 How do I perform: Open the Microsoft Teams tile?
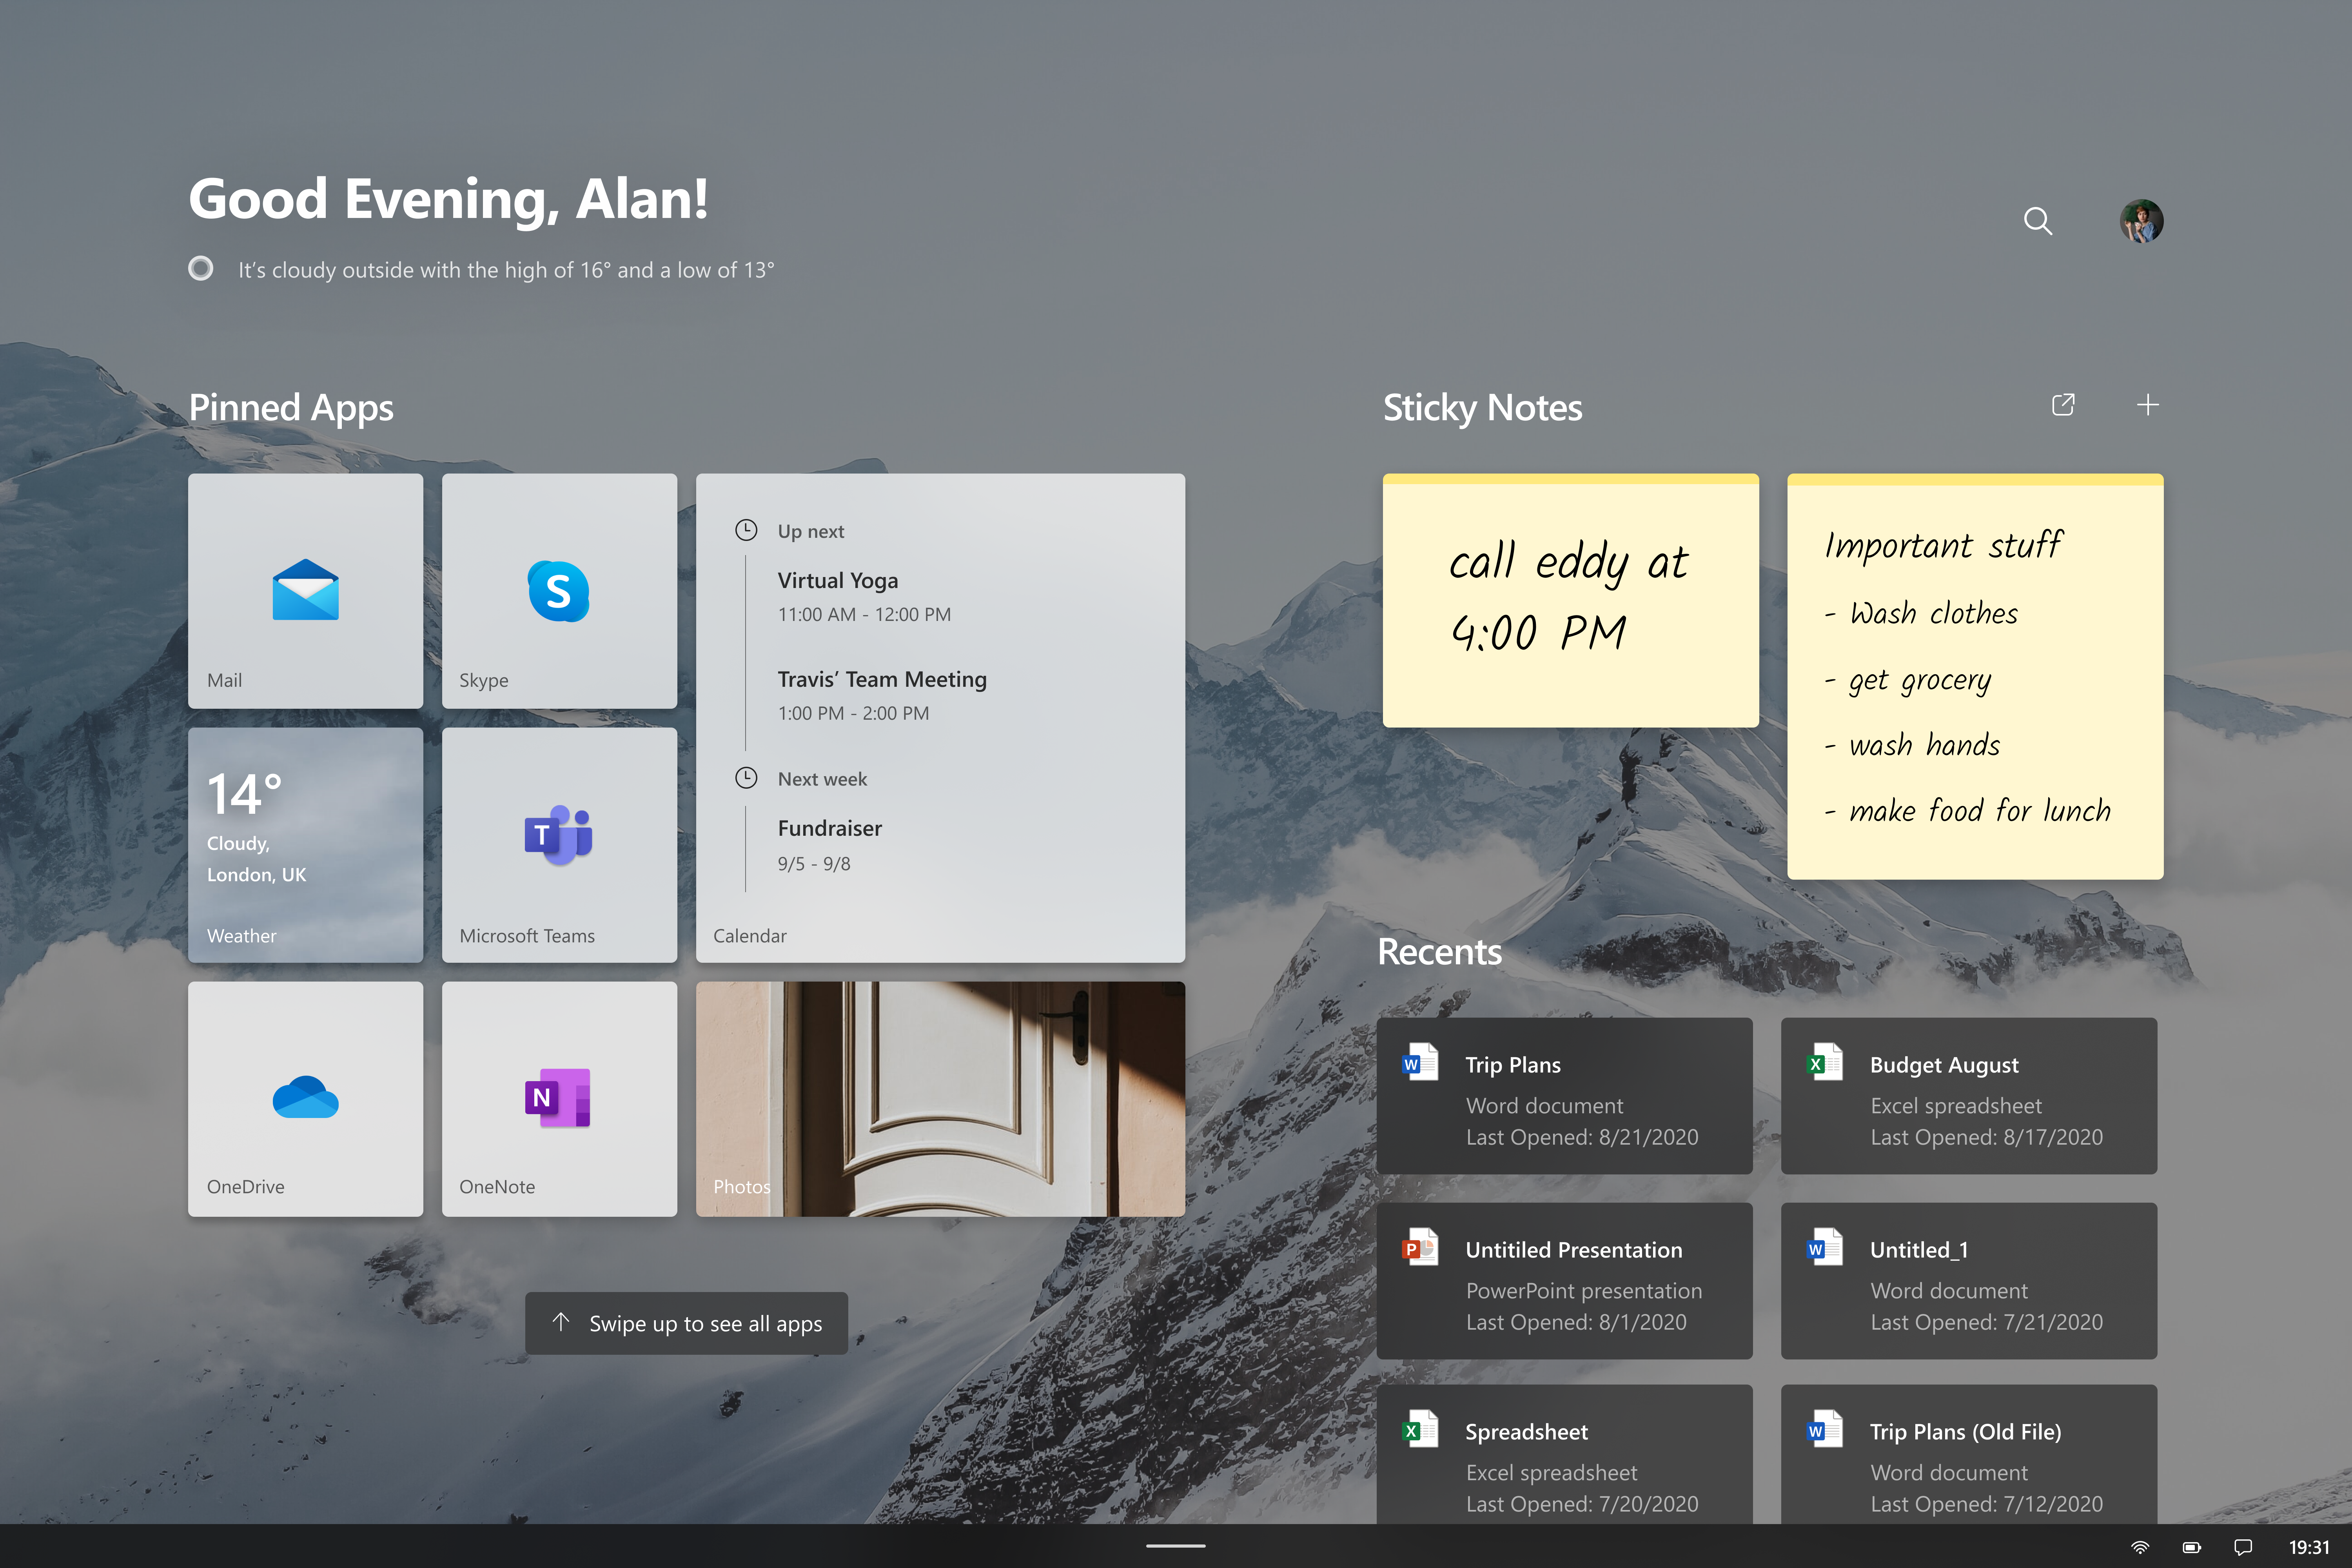559,845
